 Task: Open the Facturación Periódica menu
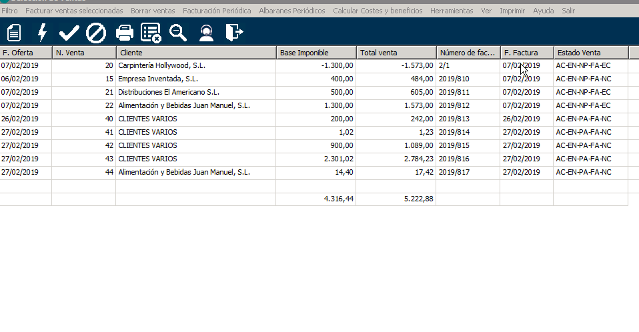(217, 11)
